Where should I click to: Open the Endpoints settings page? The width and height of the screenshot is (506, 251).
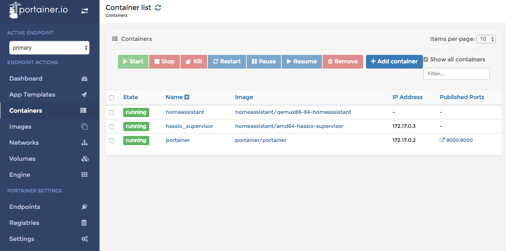[24, 207]
